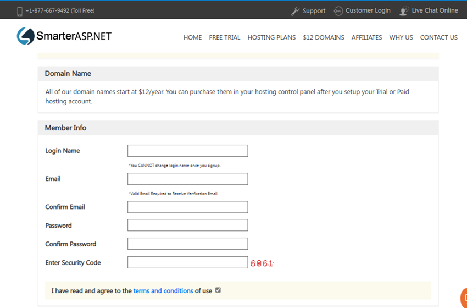Viewport: 467px width, 308px height.
Task: Go to the FREE TRIAL page
Action: pyautogui.click(x=225, y=37)
